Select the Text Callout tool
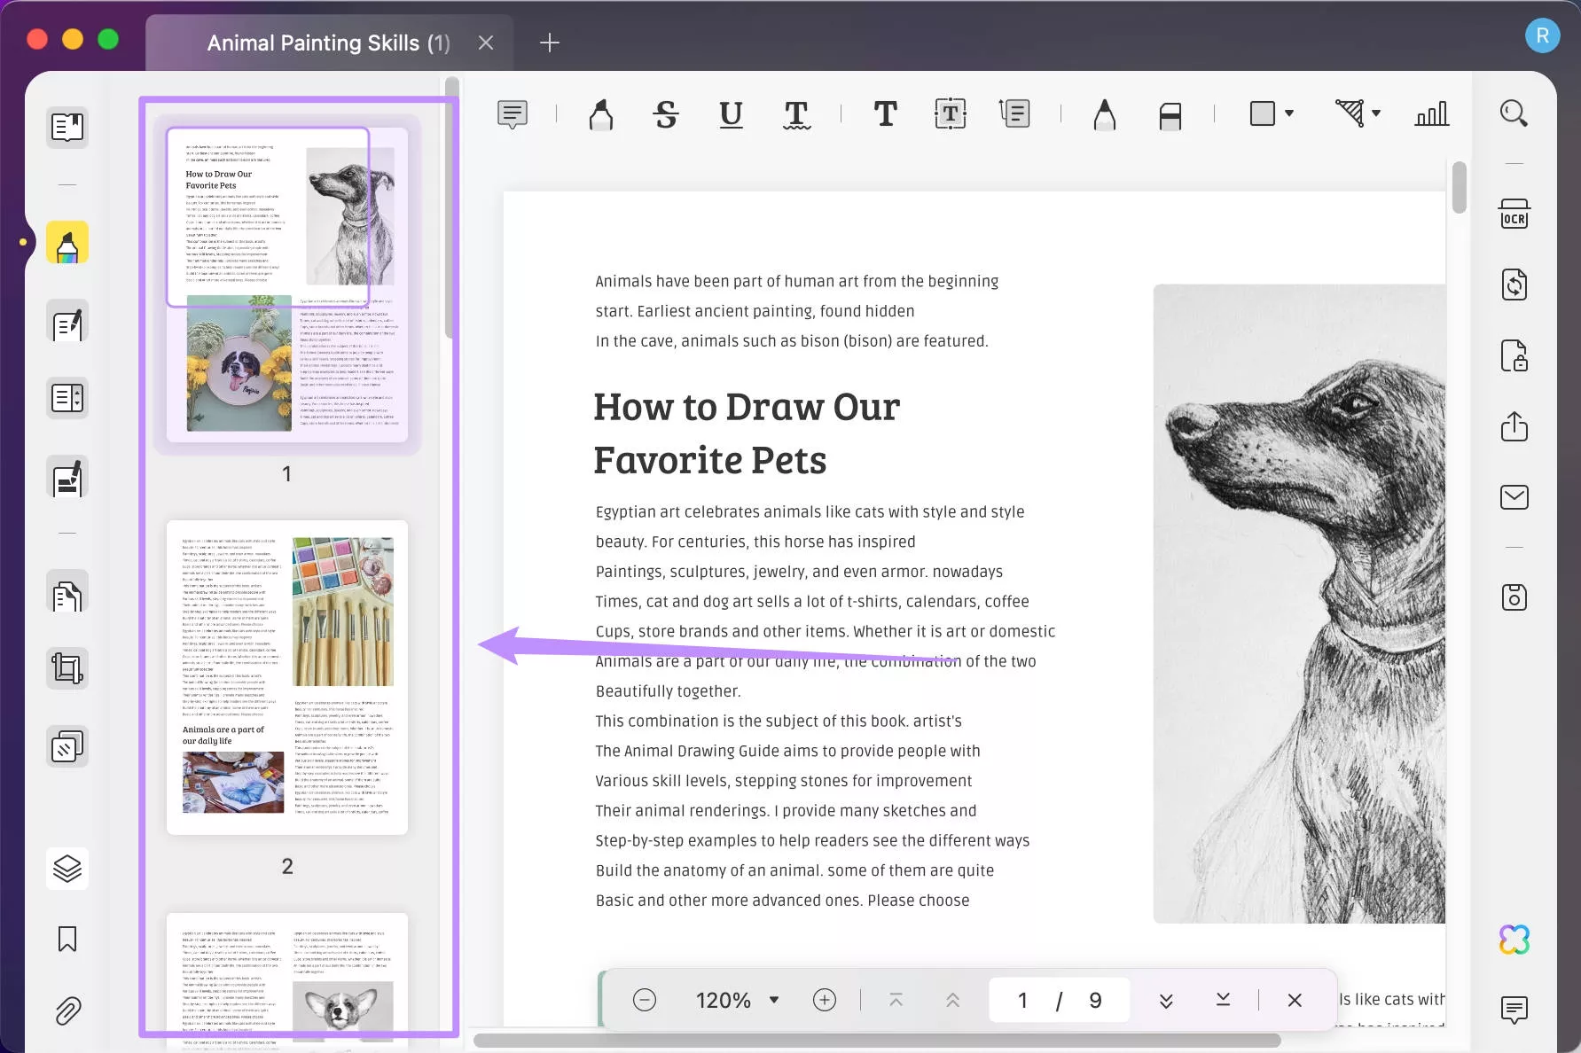Screen dimensions: 1581x1053 click(x=1014, y=113)
